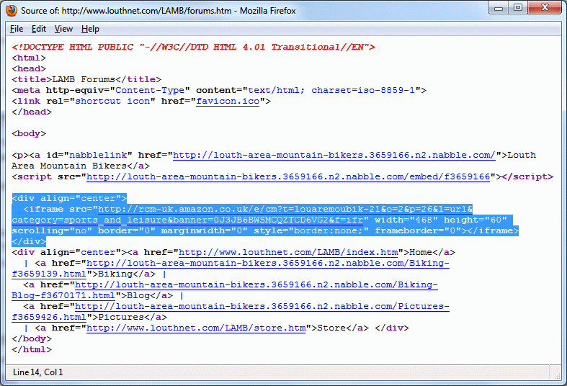This screenshot has width=567, height=386.
Task: Click the resize grip in the status bar corner
Action: click(558, 377)
